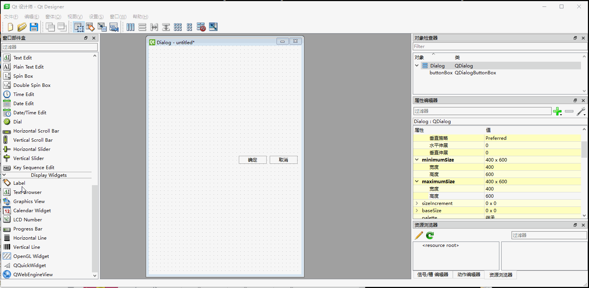Click the 确定 button in the dialog

coord(253,160)
